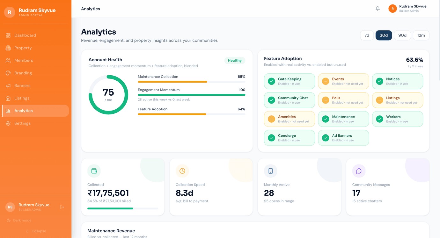The width and height of the screenshot is (440, 238).
Task: Click the Collected amount progress bar
Action: coord(123,208)
